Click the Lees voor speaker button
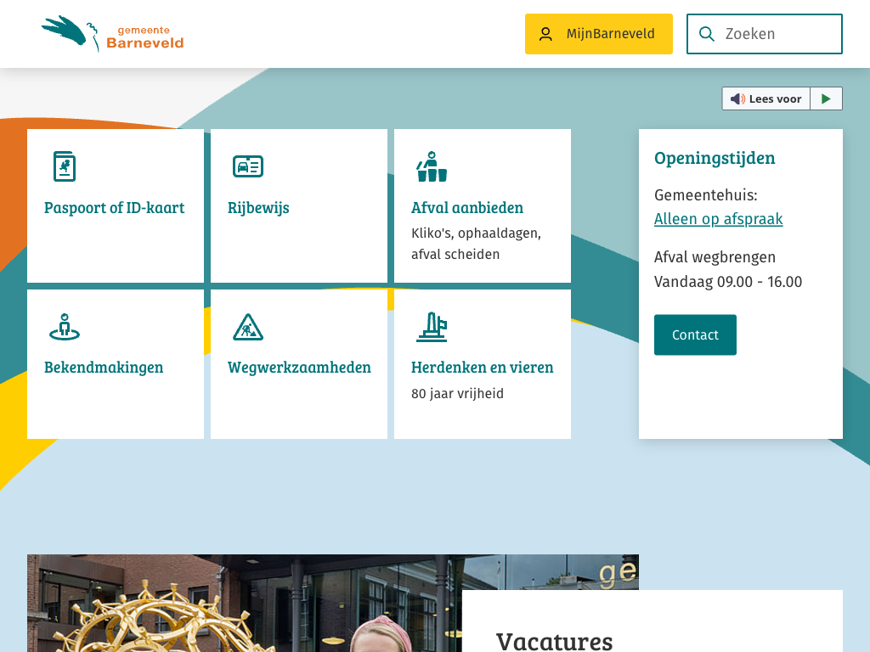870x652 pixels. [765, 98]
